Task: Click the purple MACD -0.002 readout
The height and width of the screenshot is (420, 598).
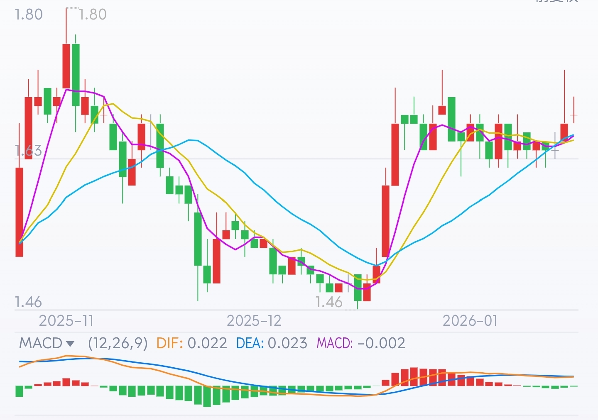Action: pos(360,343)
